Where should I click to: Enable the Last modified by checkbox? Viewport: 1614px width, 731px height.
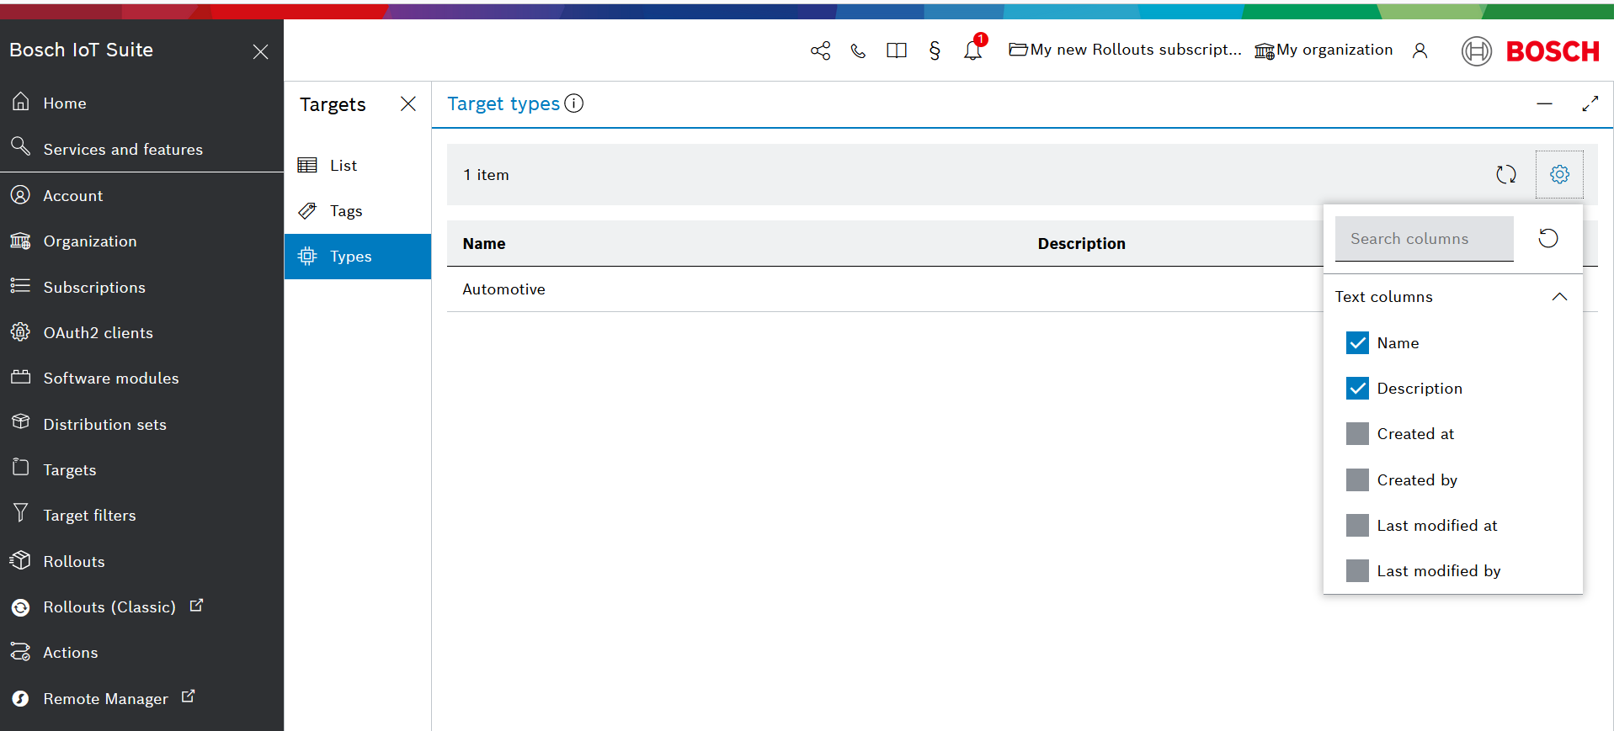tap(1357, 571)
